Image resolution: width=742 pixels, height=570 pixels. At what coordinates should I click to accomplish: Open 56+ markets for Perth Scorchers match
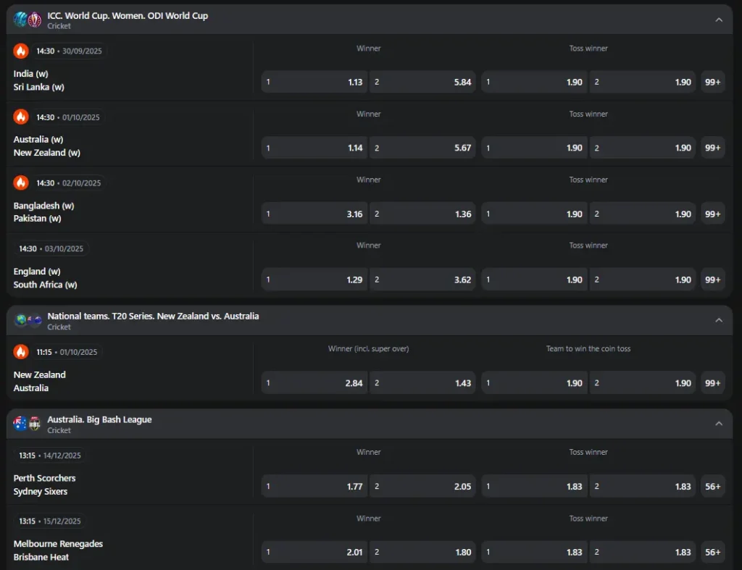(x=712, y=487)
